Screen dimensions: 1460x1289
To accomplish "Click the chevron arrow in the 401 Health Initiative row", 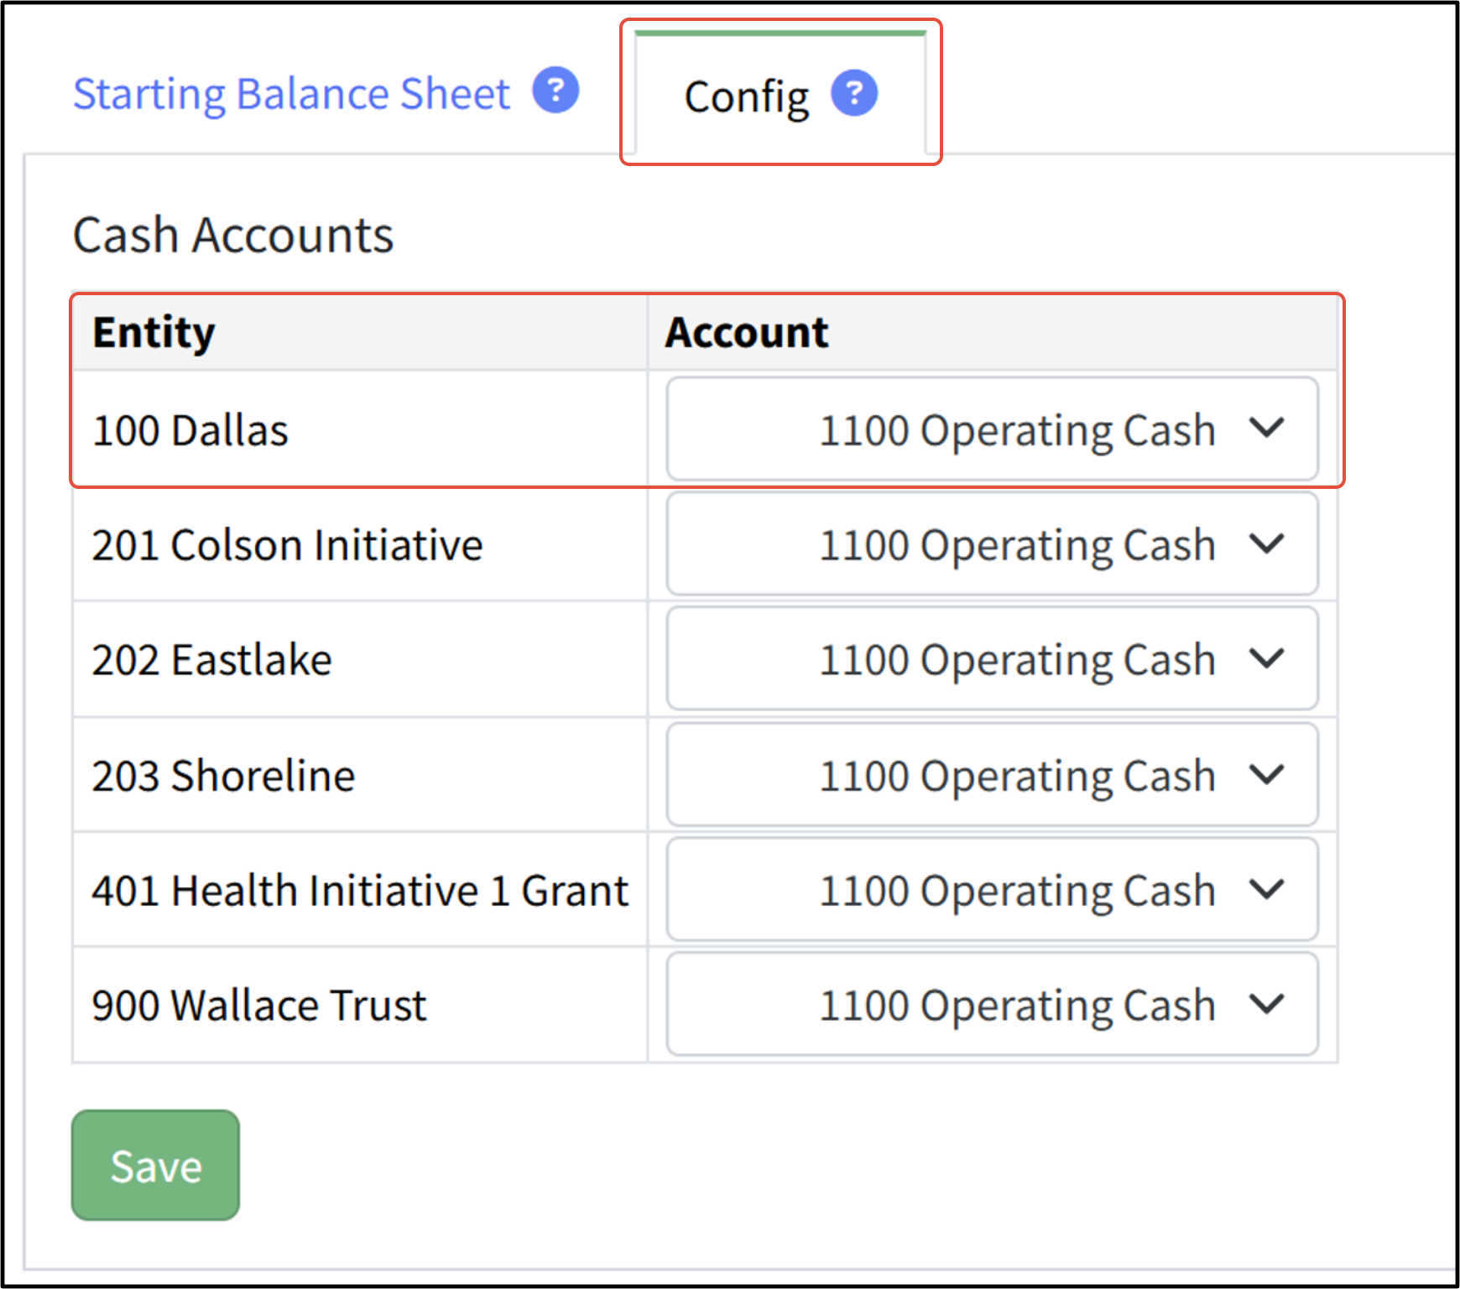I will (1266, 889).
